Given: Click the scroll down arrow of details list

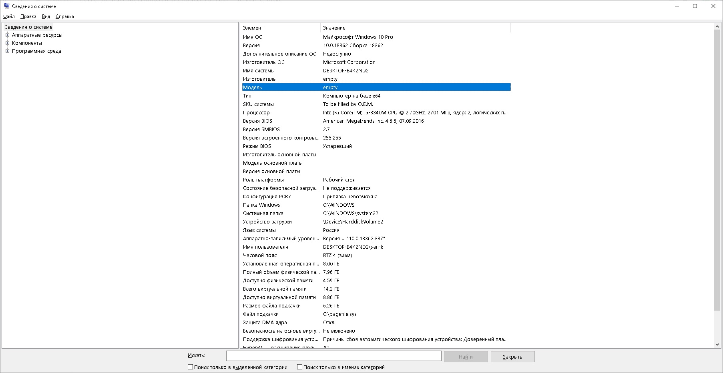Looking at the screenshot, I should coord(717,344).
